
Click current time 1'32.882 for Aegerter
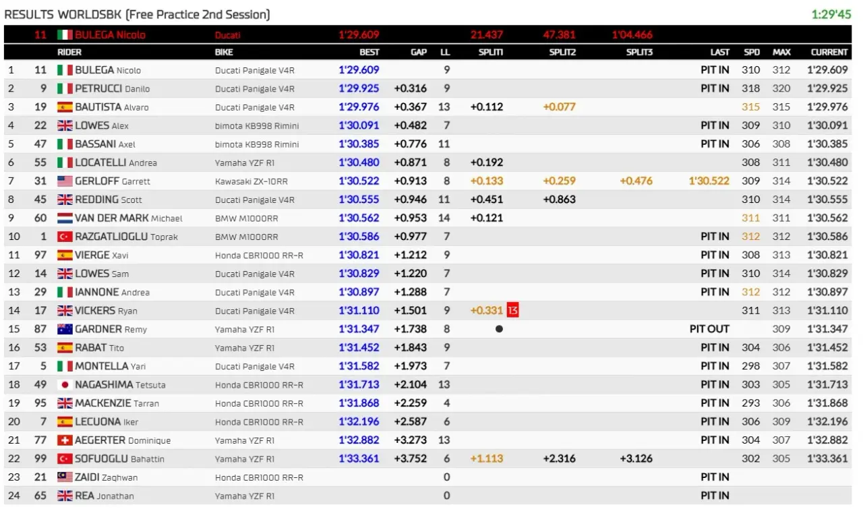coord(827,440)
